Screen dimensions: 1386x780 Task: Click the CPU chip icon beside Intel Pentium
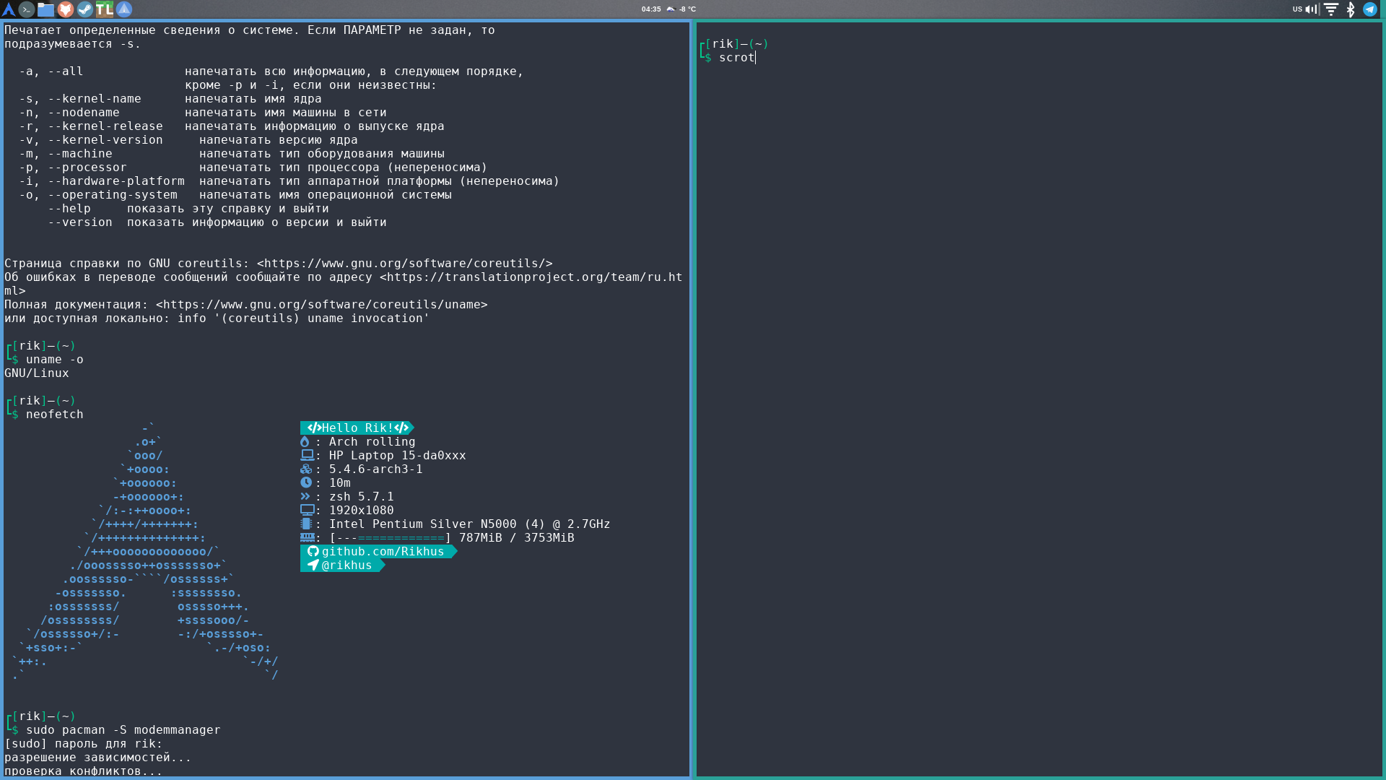click(x=306, y=524)
